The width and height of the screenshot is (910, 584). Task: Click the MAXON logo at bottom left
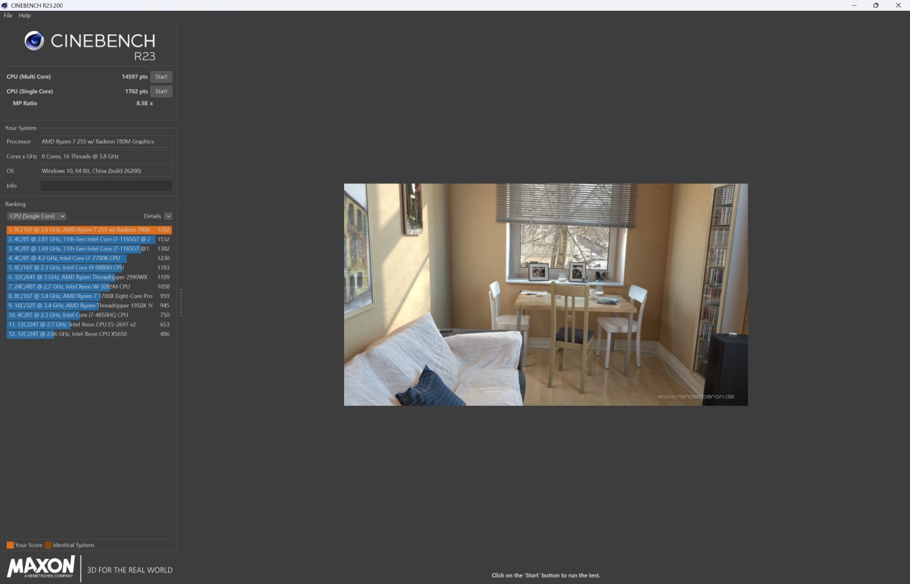click(41, 567)
